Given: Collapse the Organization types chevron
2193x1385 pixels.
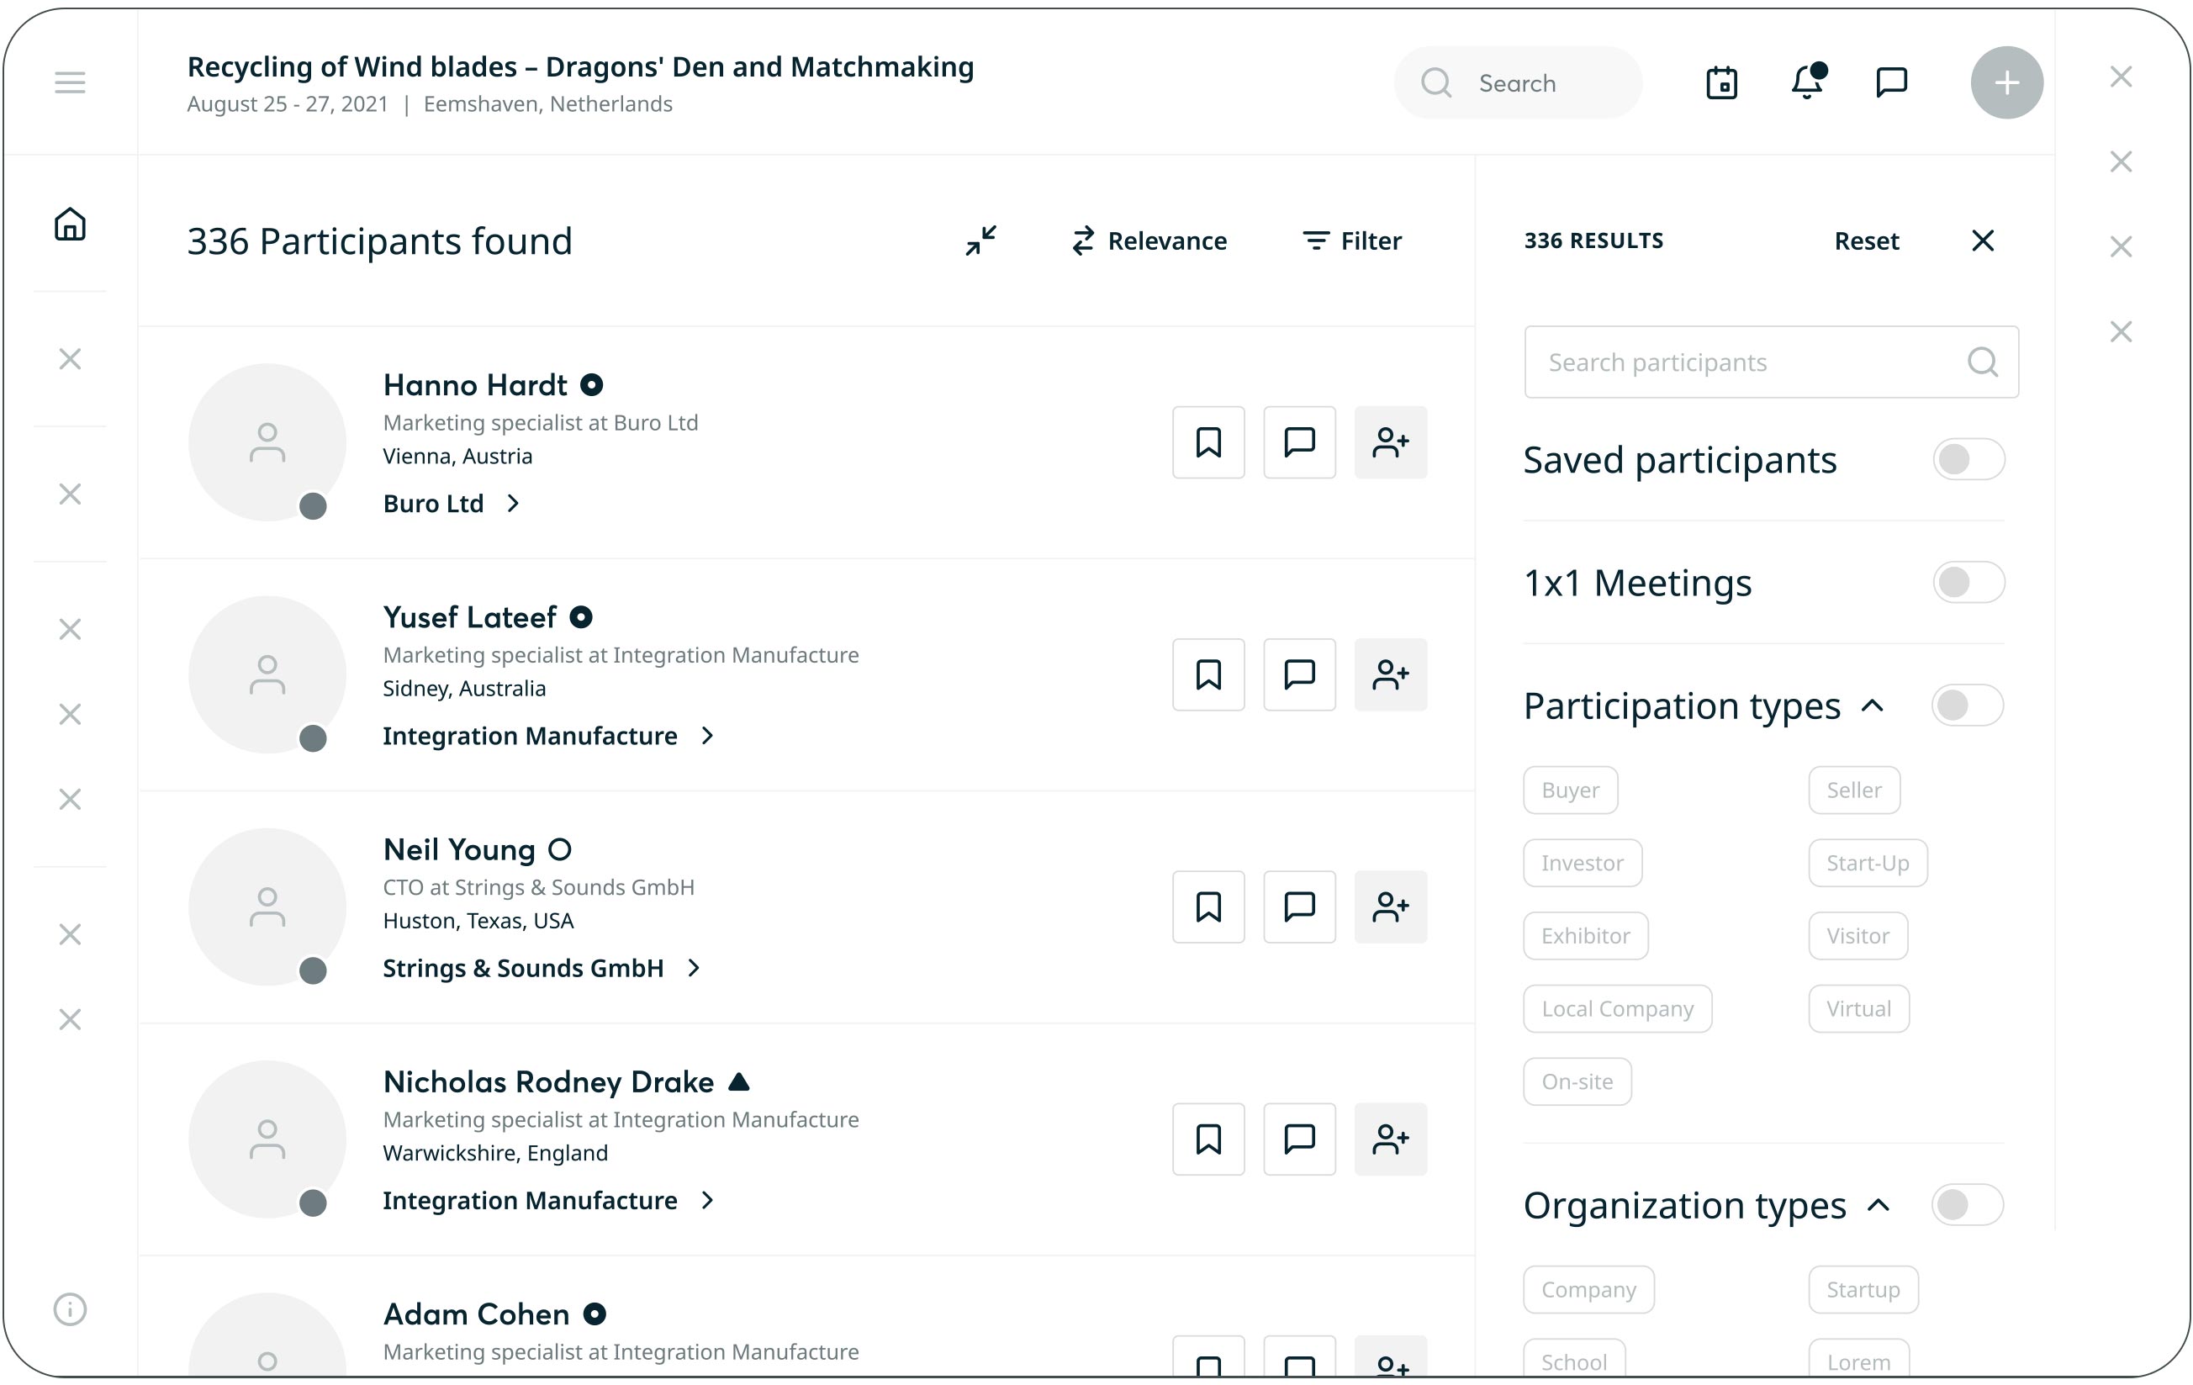Looking at the screenshot, I should tap(1878, 1206).
